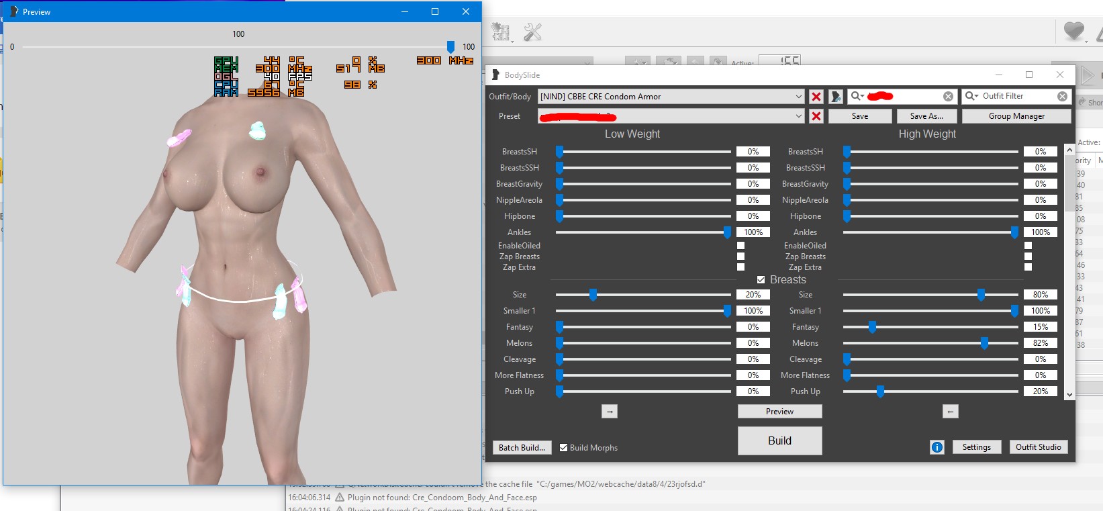Toggle the Low Weight Zap Breasts checkbox
The image size is (1103, 511).
click(741, 257)
